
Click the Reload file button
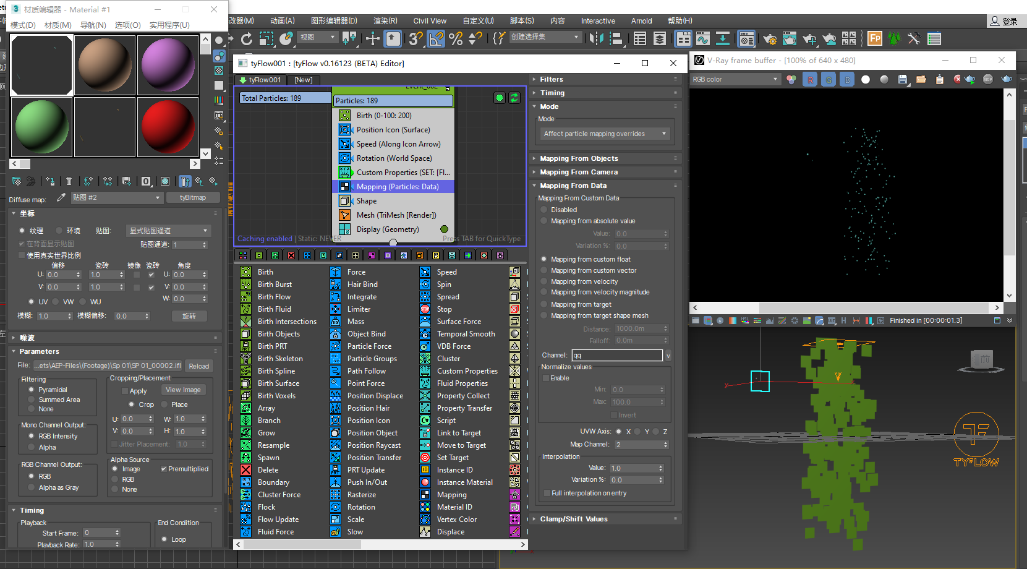pos(198,366)
